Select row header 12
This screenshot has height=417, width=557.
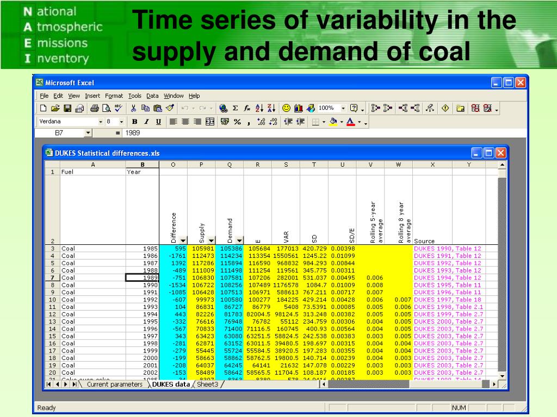coord(52,314)
